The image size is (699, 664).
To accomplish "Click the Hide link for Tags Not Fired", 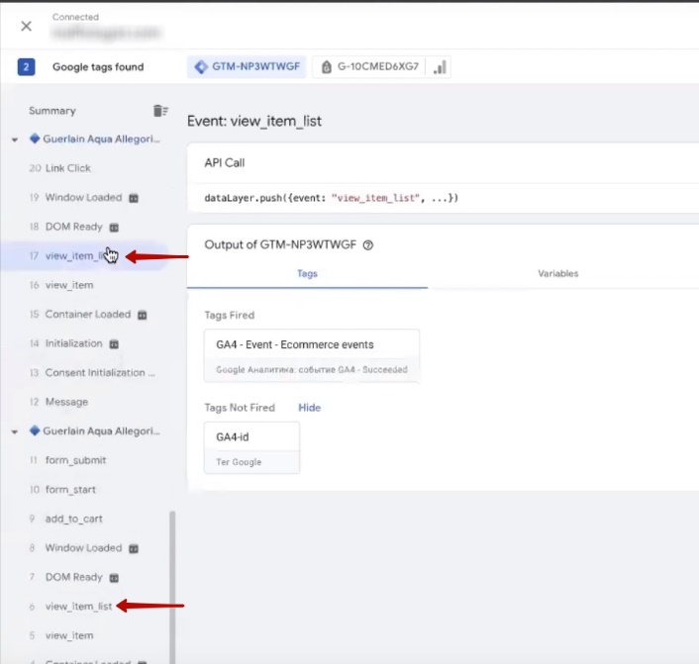I will pos(309,407).
